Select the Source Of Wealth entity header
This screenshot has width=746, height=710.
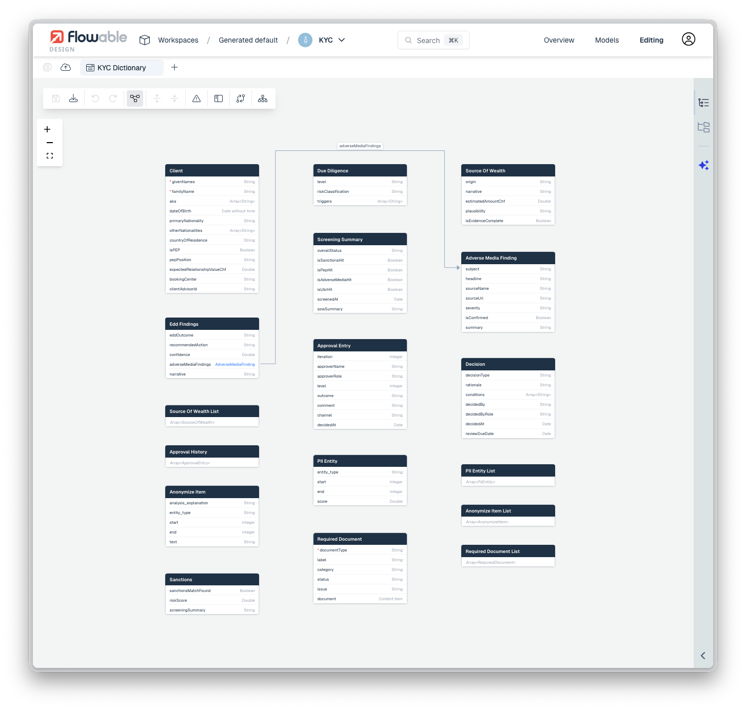[x=508, y=171]
